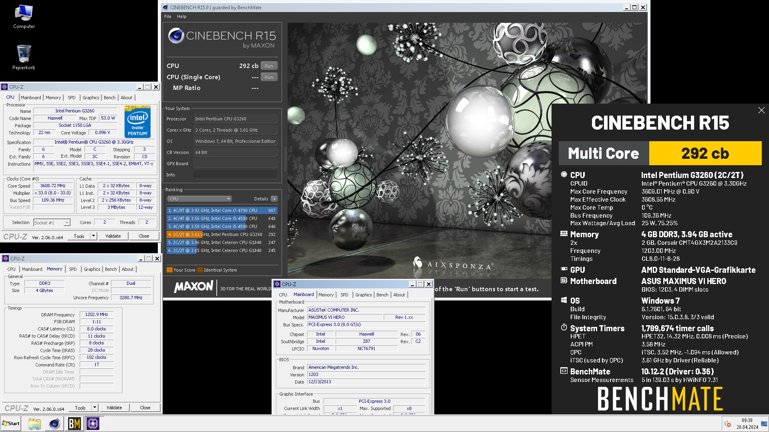Open Windows Explorer from the taskbar
The height and width of the screenshot is (432, 769).
[34, 424]
